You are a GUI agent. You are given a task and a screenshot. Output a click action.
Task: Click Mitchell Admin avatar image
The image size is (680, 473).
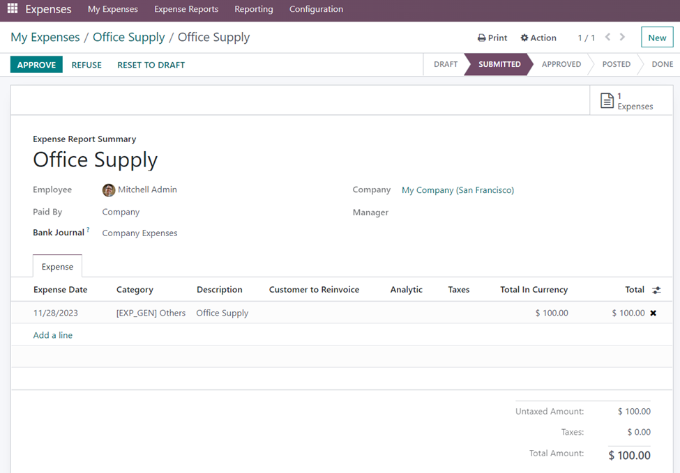(x=109, y=190)
